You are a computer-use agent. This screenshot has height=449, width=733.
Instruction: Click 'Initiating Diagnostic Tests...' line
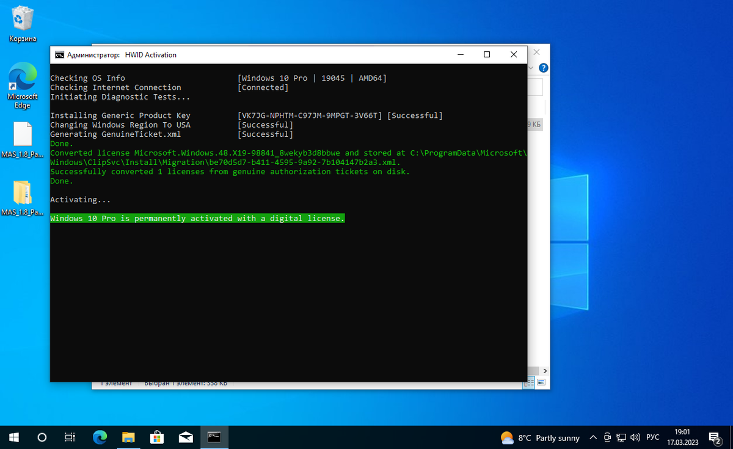click(x=120, y=97)
